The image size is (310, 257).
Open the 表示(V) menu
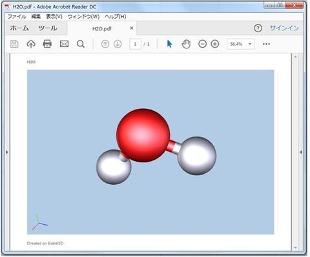pos(54,17)
